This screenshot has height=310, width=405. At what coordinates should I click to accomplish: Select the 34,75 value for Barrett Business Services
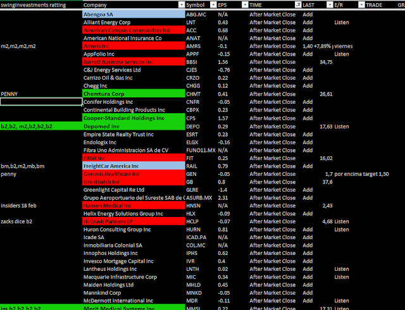pyautogui.click(x=317, y=62)
